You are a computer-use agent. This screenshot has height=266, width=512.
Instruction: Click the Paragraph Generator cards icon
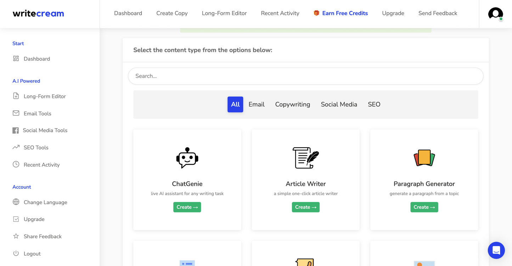[424, 158]
